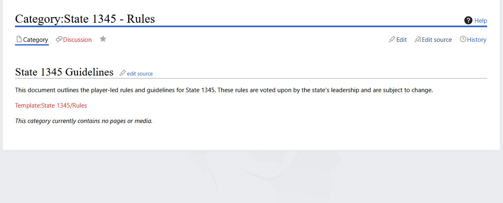Open Edit source in the page toolbar
Screen dimensions: 503x203
tap(437, 40)
